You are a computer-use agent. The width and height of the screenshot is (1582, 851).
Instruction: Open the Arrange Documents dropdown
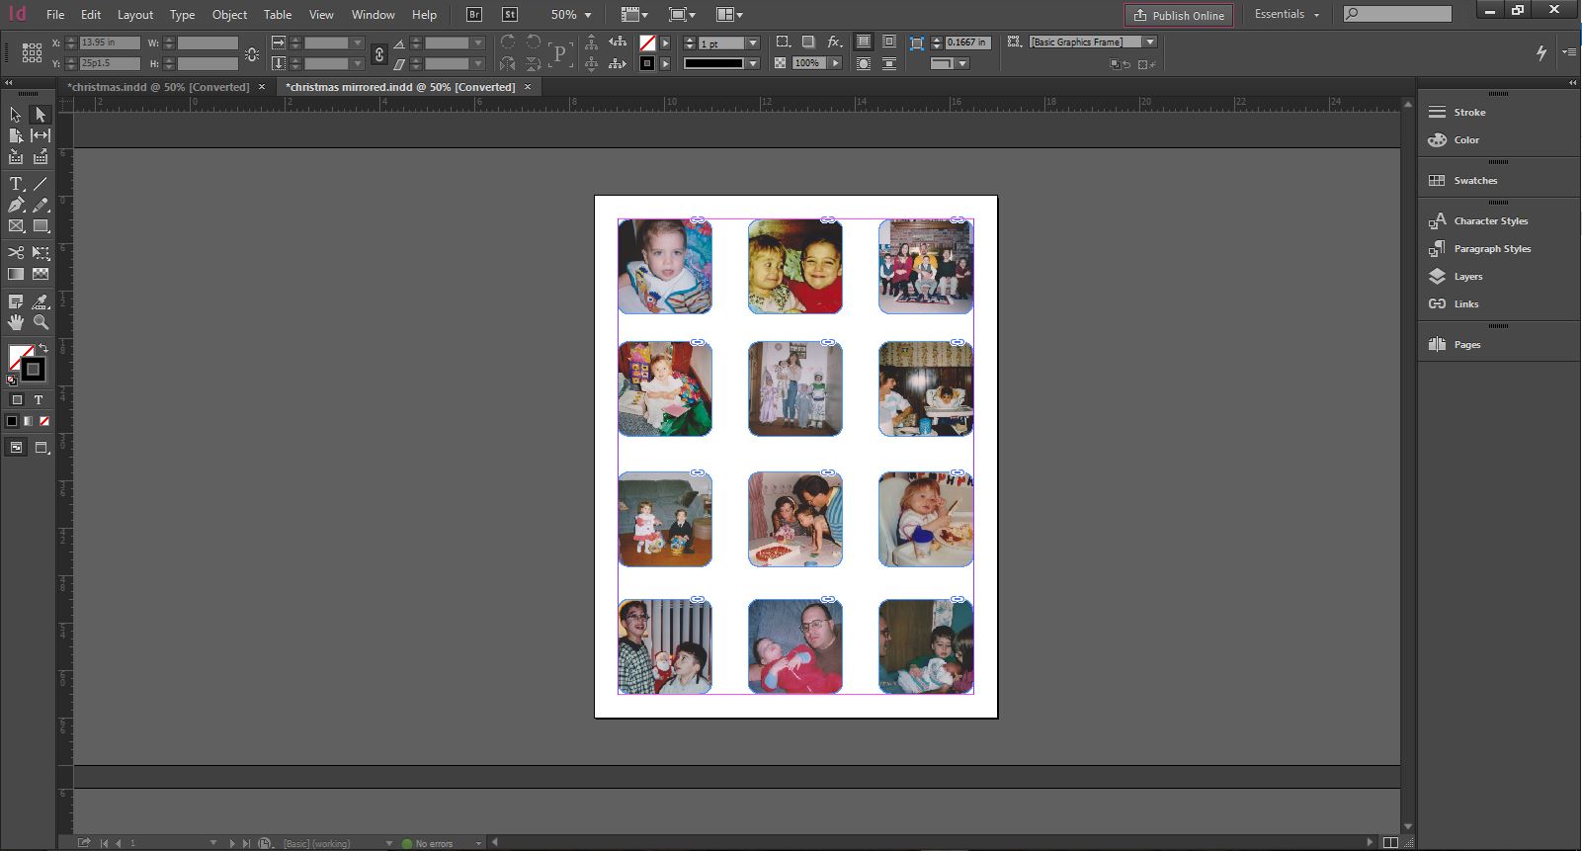point(729,15)
